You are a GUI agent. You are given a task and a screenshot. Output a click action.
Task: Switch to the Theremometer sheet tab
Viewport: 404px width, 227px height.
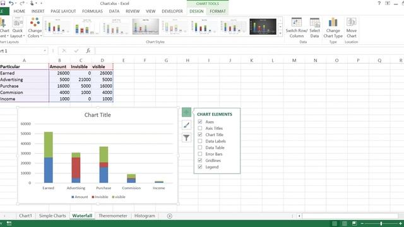(x=113, y=216)
